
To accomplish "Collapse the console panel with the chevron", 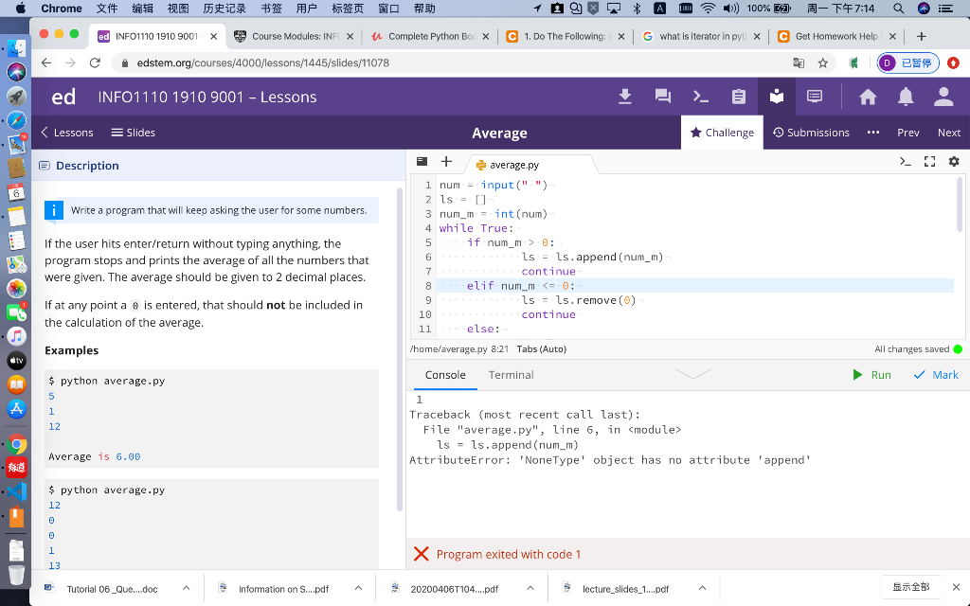I will (x=692, y=373).
